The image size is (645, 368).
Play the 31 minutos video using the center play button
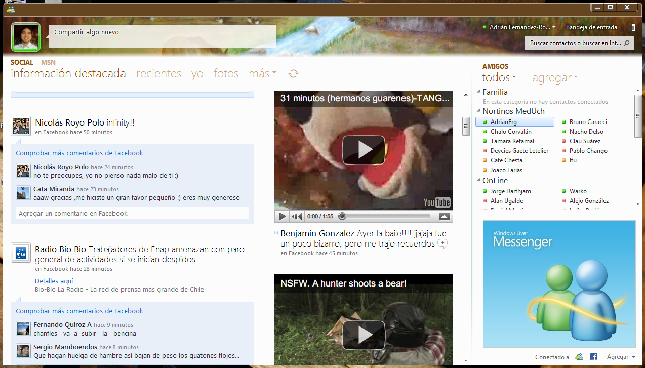click(x=364, y=150)
